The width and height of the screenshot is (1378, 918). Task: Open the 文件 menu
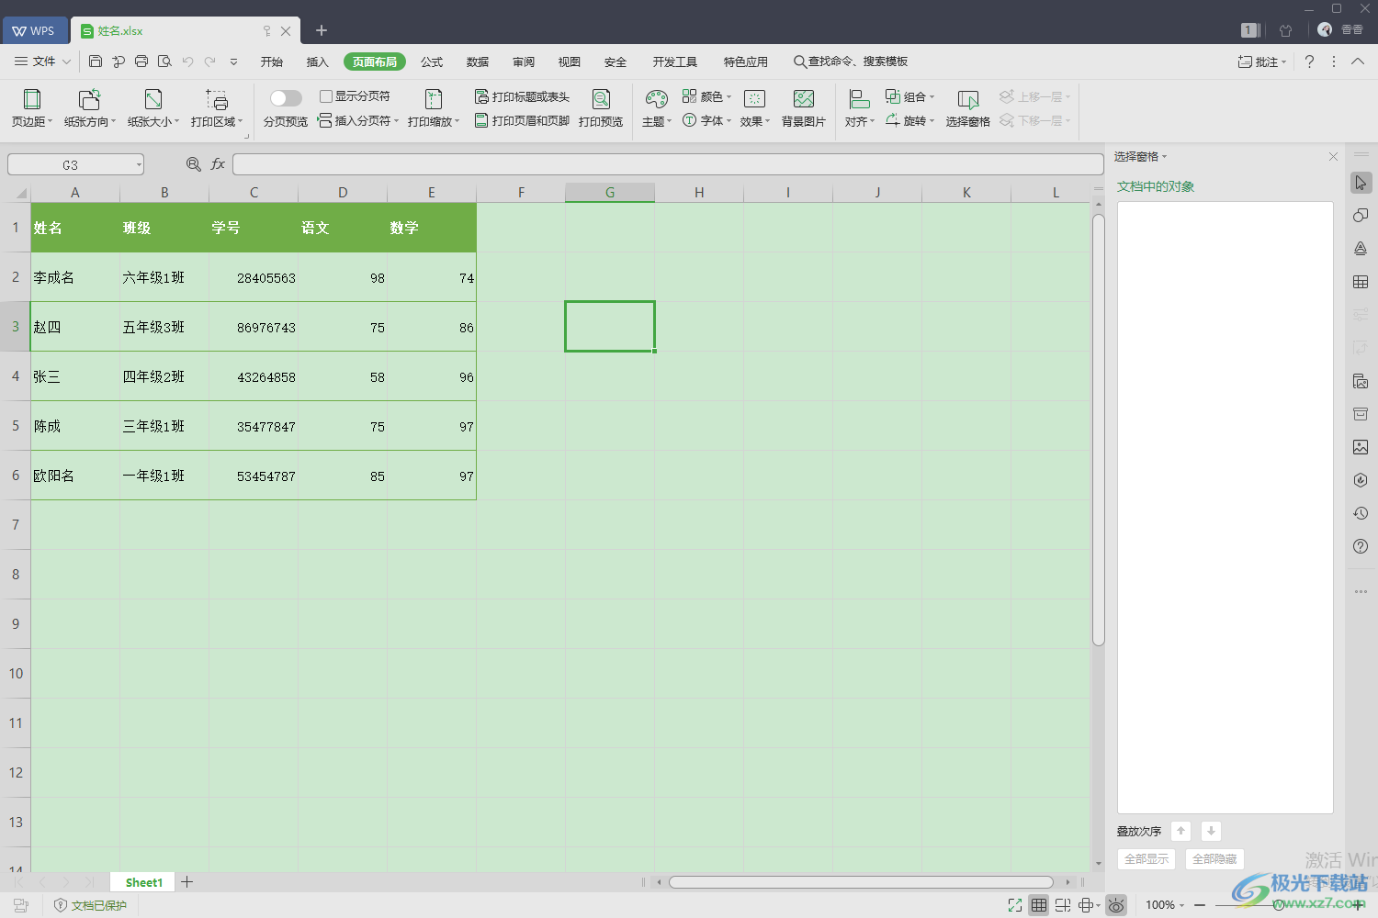point(42,62)
